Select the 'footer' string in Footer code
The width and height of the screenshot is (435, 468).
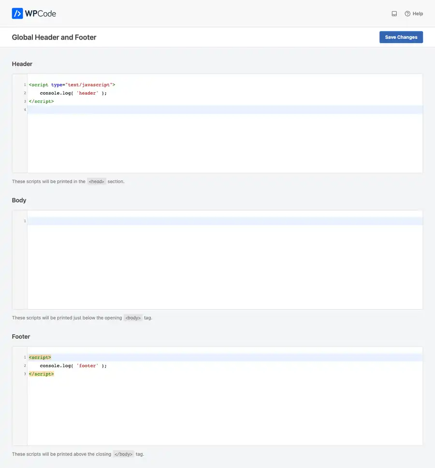click(x=87, y=366)
